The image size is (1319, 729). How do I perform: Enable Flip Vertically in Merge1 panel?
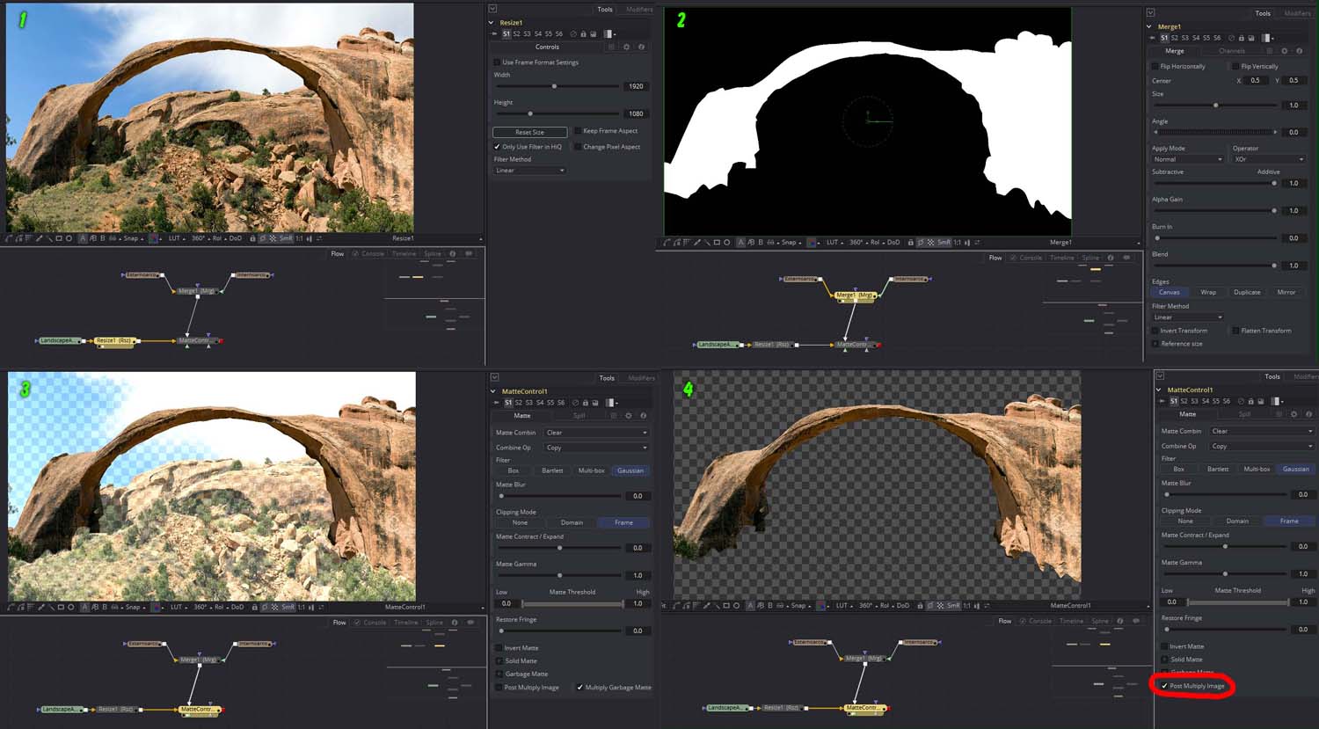(1235, 67)
